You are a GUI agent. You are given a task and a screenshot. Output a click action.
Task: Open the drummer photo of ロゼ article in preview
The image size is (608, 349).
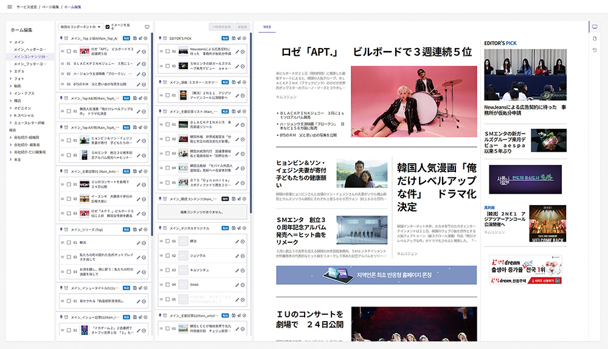tap(413, 101)
